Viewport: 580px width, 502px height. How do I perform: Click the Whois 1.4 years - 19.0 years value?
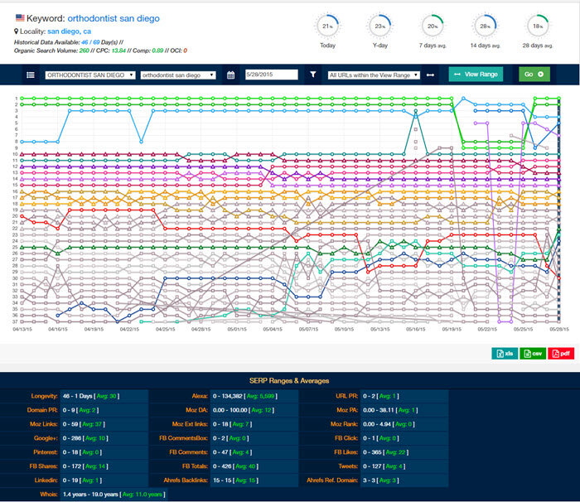click(x=114, y=495)
